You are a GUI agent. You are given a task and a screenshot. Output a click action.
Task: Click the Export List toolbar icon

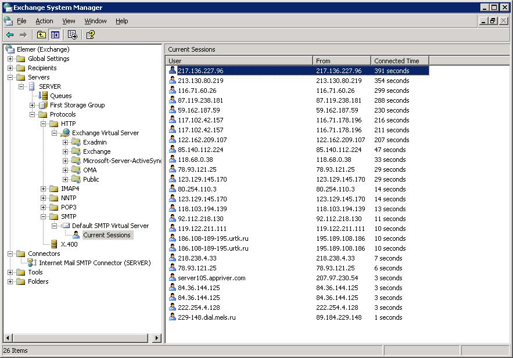72,35
